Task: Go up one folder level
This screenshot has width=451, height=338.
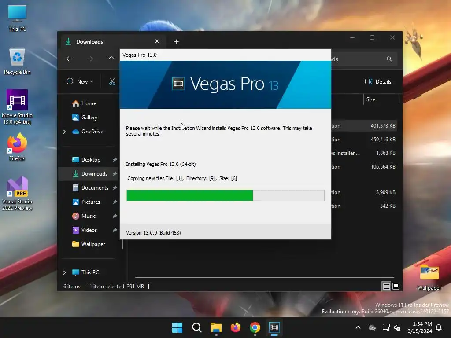Action: coord(111,59)
